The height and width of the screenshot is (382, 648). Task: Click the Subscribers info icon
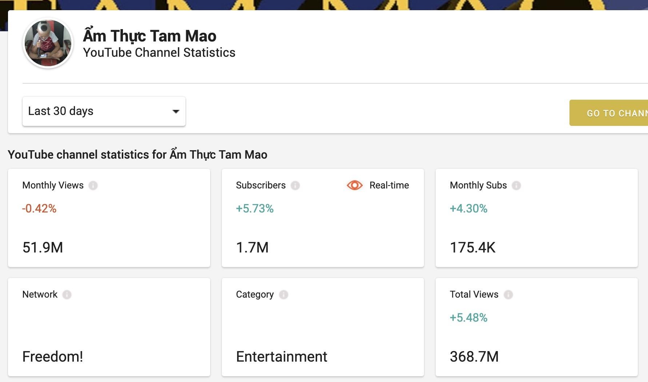pos(296,185)
